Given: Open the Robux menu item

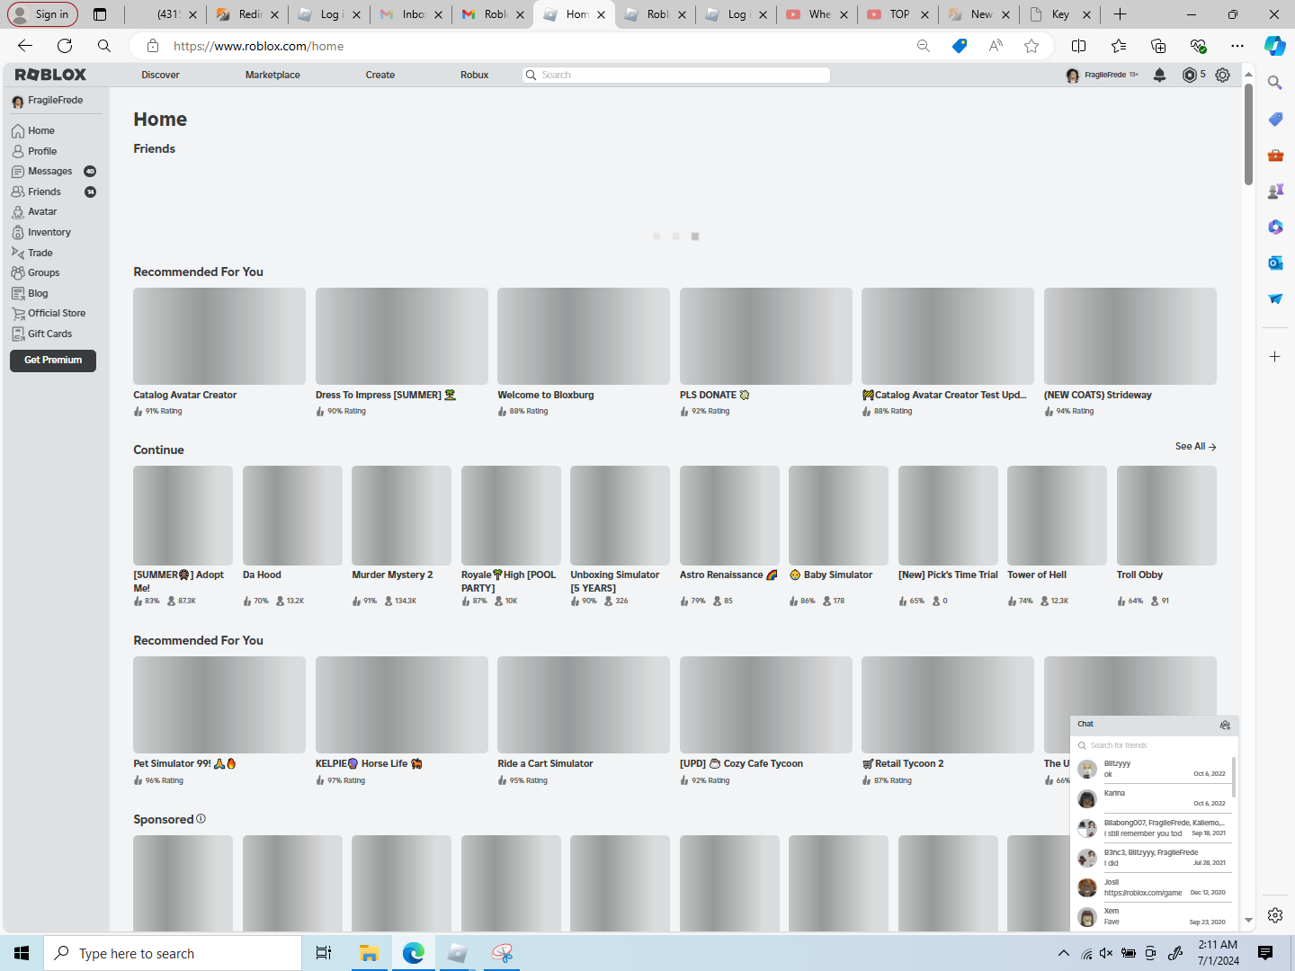Looking at the screenshot, I should (x=475, y=76).
